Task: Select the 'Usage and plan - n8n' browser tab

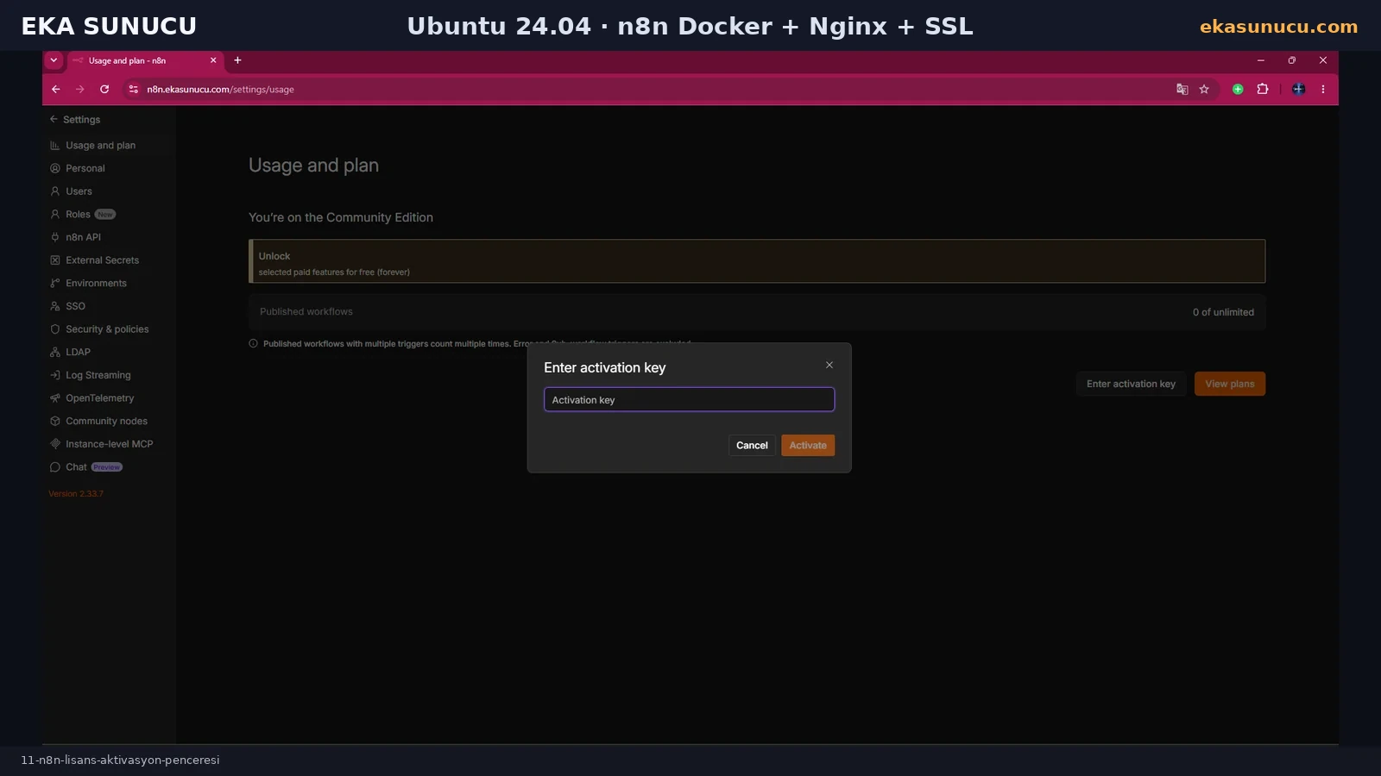Action: click(x=144, y=60)
